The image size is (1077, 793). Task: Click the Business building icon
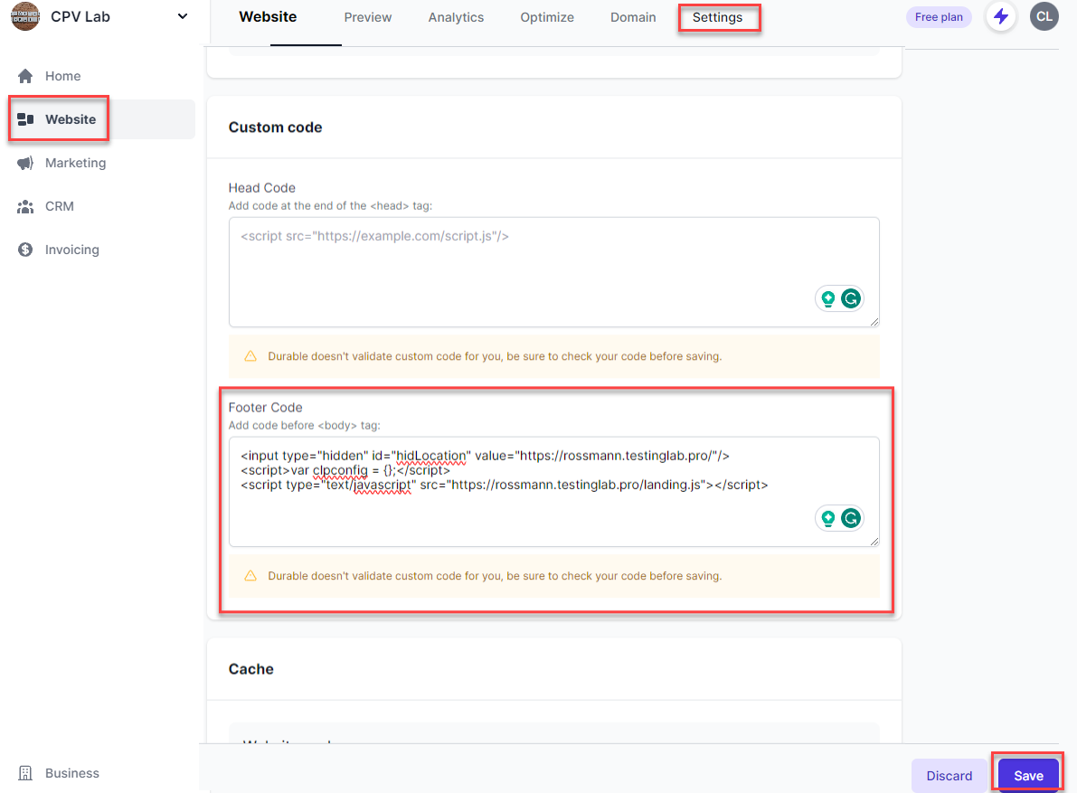tap(25, 773)
